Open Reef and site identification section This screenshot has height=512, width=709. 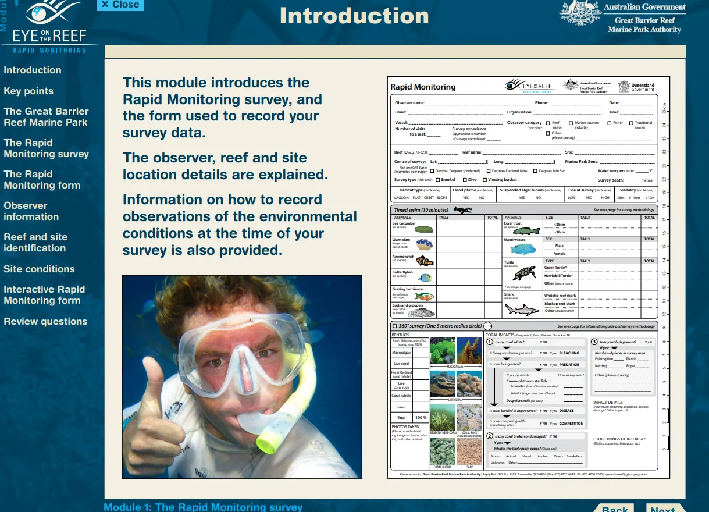coord(35,243)
